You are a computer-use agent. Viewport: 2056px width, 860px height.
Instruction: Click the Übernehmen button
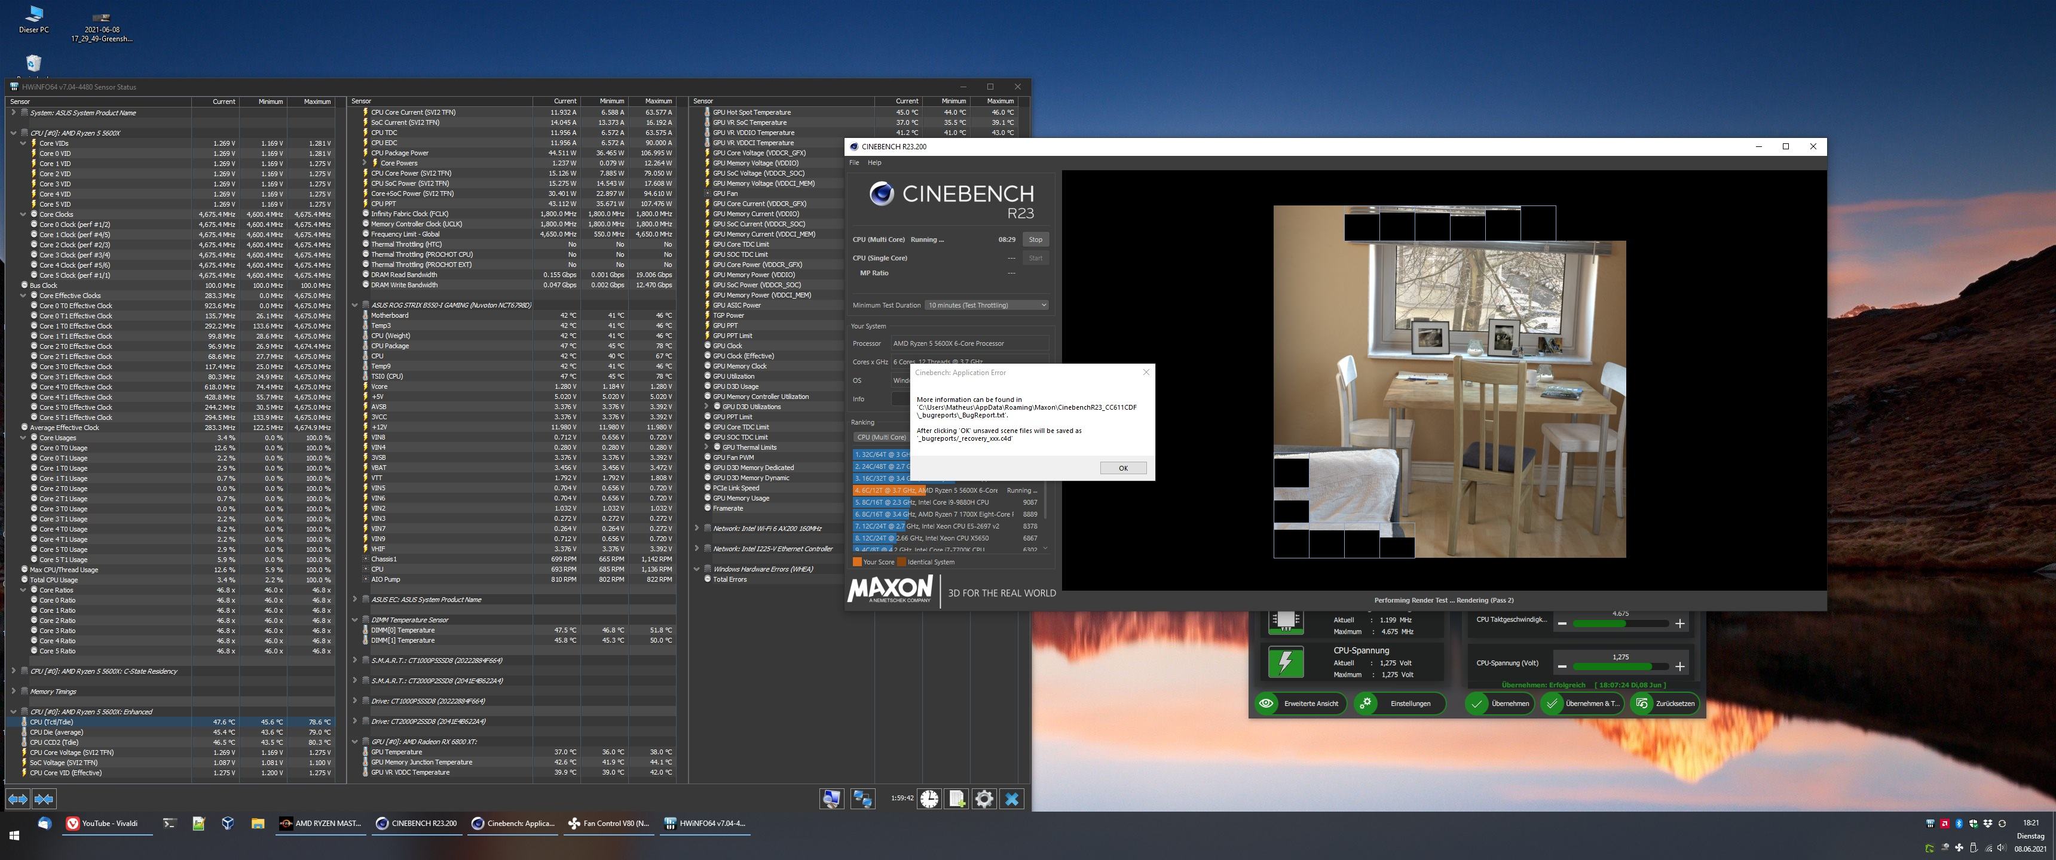coord(1501,704)
